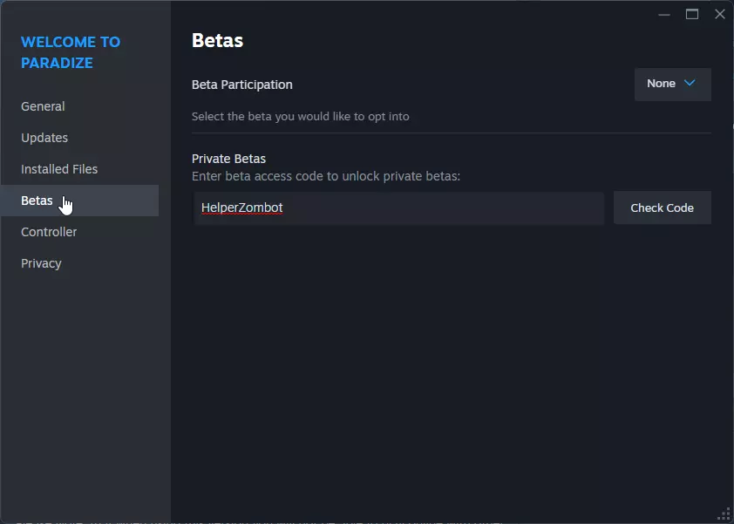Click the large Betas page heading
Viewport: 734px width, 524px height.
(217, 40)
